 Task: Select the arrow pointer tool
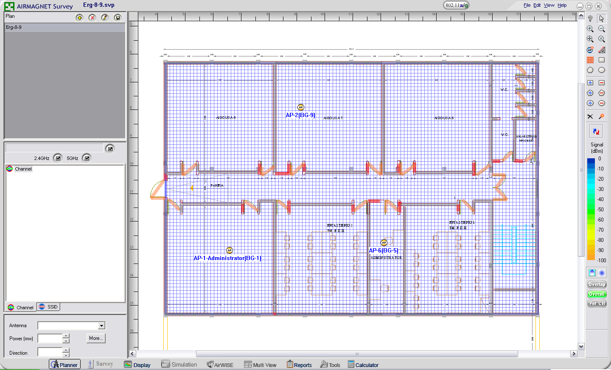click(x=602, y=19)
